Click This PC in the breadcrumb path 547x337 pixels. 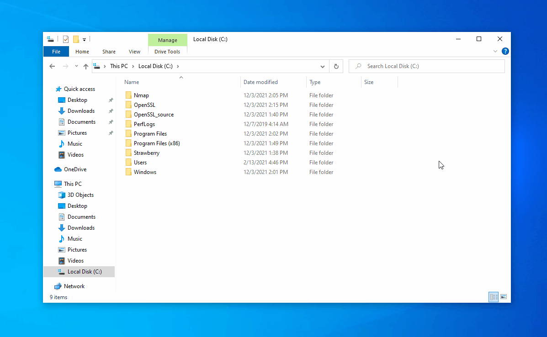(x=119, y=66)
